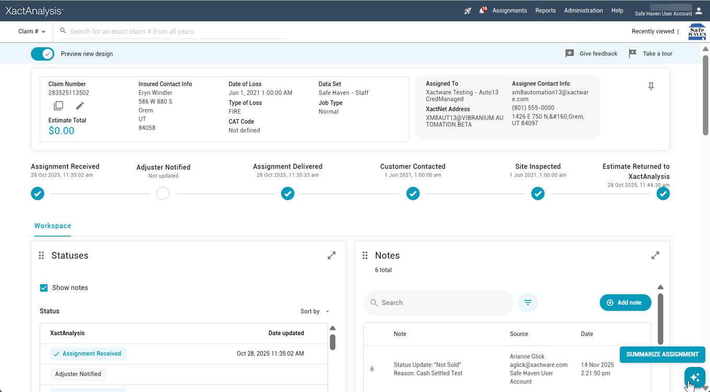
Task: Open the Notes filter icon
Action: click(528, 303)
